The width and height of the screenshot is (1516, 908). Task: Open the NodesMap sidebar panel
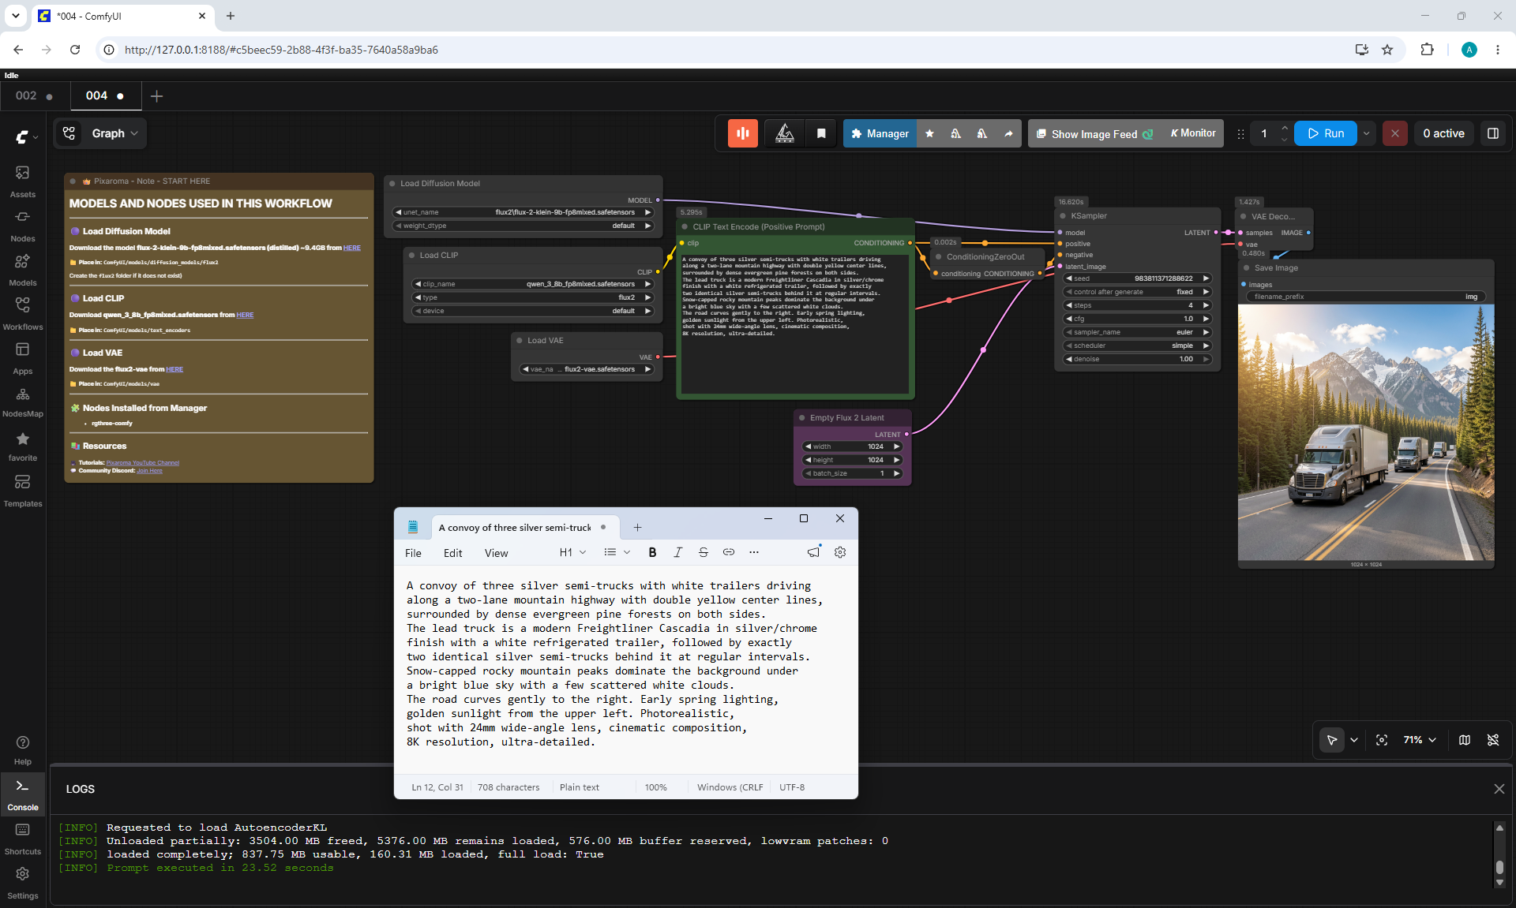pyautogui.click(x=23, y=402)
